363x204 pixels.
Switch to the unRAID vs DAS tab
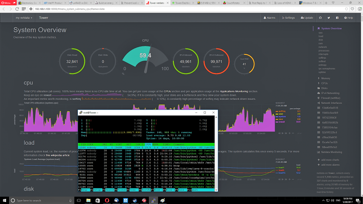pos(81,3)
